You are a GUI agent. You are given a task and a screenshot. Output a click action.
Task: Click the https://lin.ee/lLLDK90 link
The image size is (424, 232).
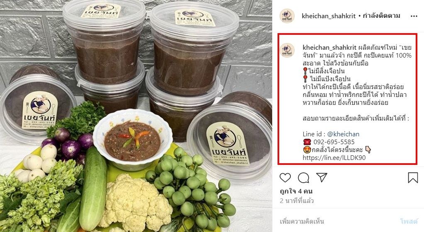pyautogui.click(x=334, y=158)
